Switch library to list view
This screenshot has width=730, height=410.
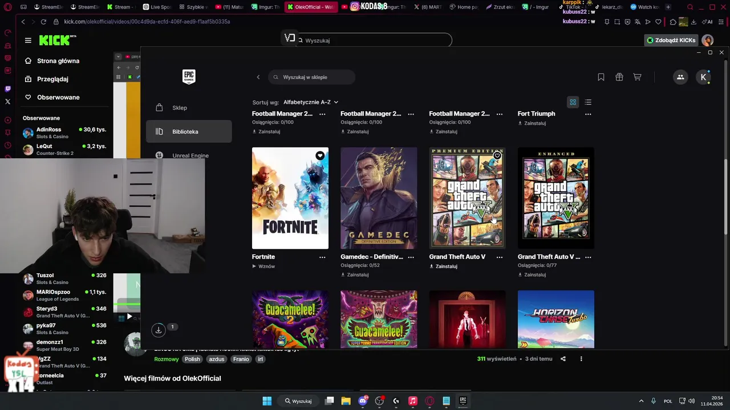(588, 102)
